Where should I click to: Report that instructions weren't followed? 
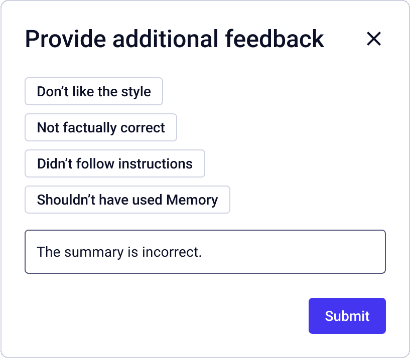[115, 163]
